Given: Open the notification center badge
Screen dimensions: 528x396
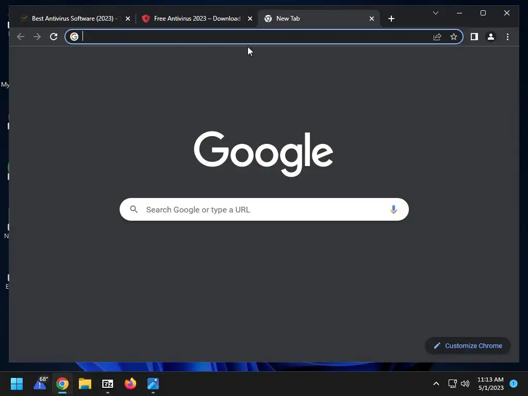Looking at the screenshot, I should coord(514,384).
